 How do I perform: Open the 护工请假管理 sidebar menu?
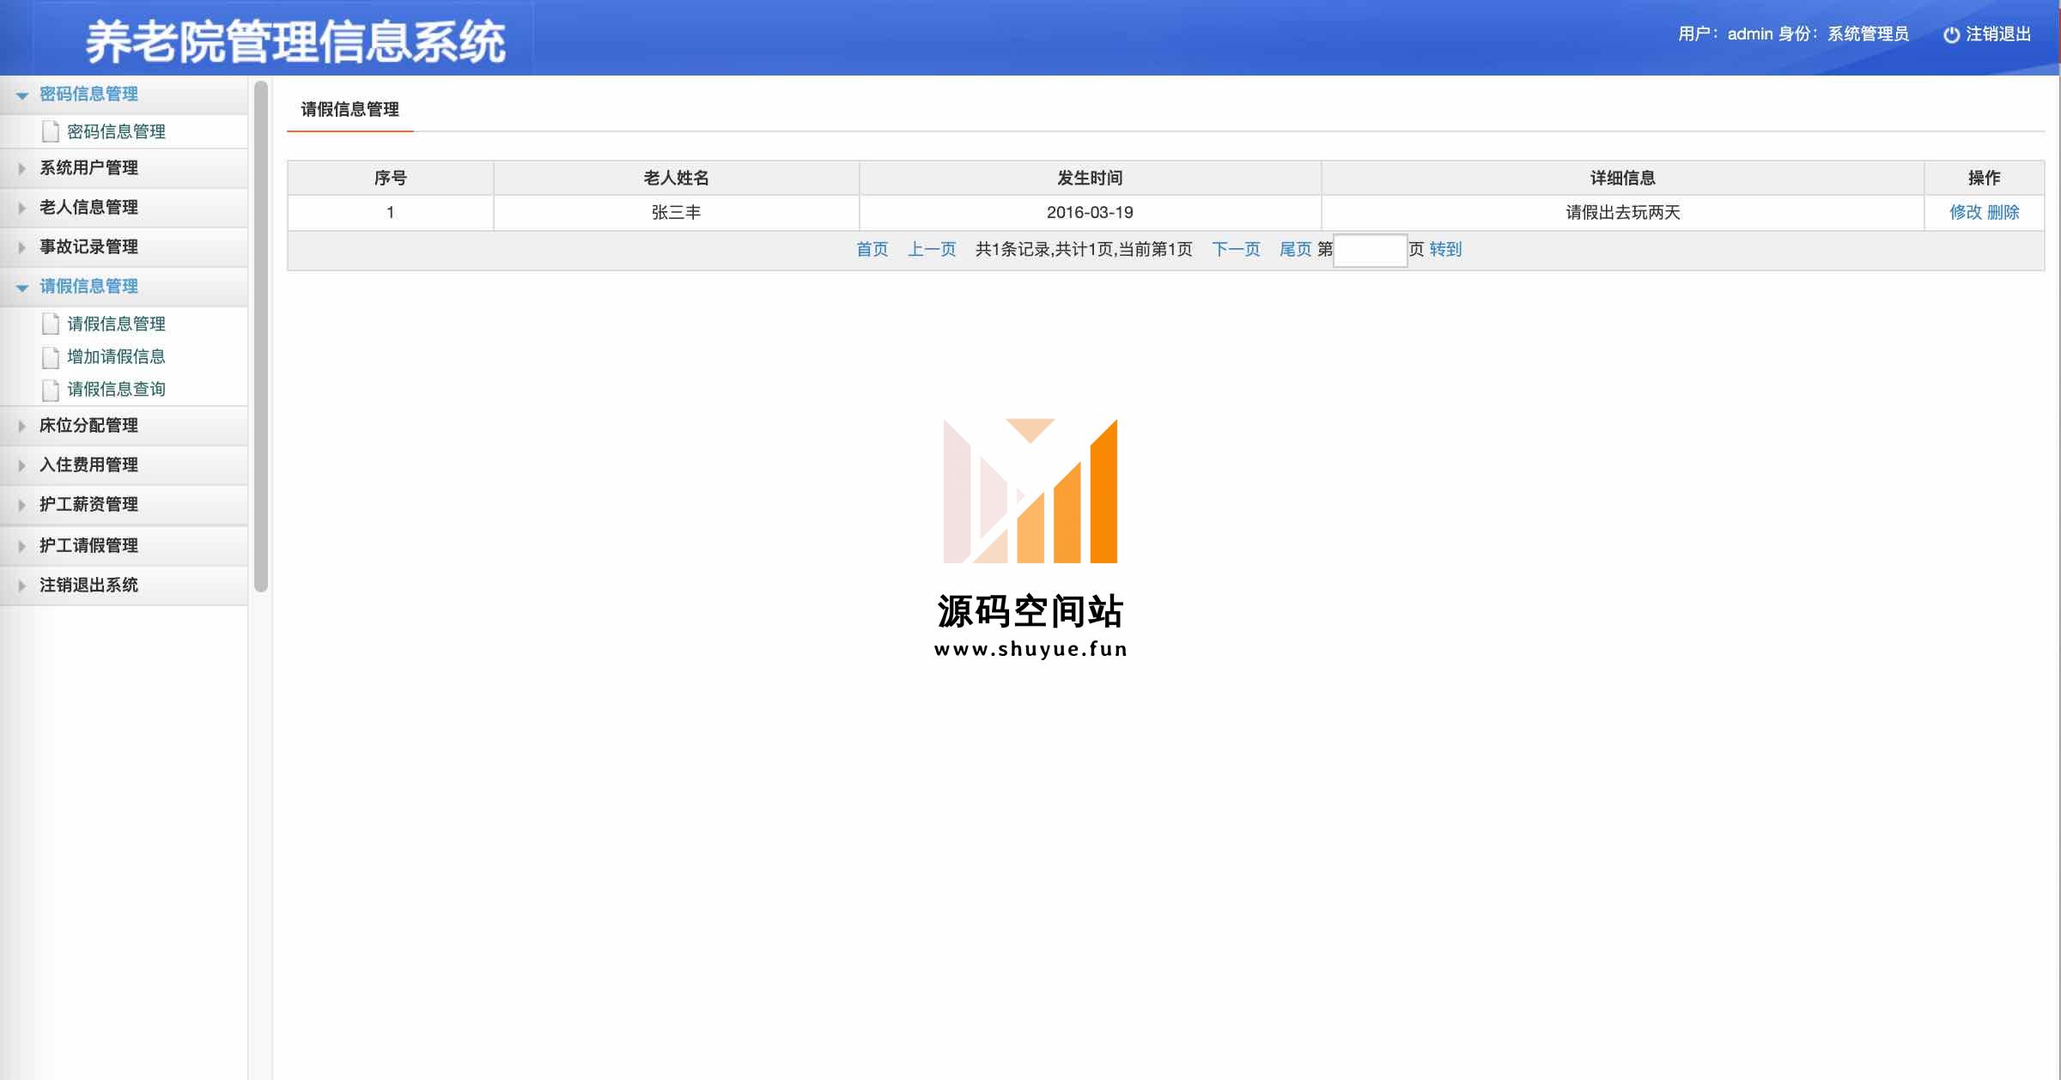(124, 546)
